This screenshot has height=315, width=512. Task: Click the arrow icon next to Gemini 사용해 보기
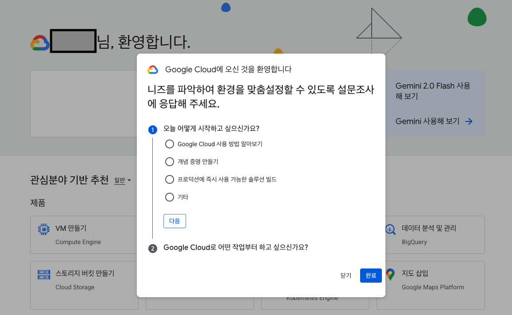pyautogui.click(x=469, y=121)
